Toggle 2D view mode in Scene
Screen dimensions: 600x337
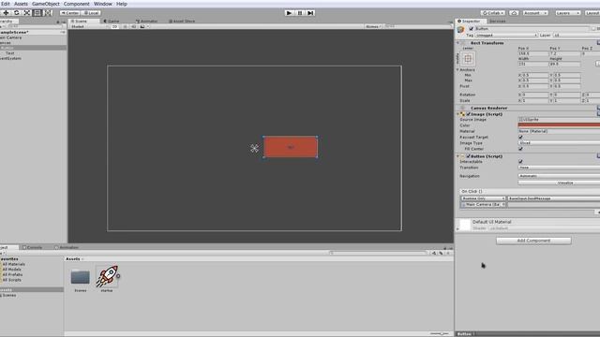[114, 27]
